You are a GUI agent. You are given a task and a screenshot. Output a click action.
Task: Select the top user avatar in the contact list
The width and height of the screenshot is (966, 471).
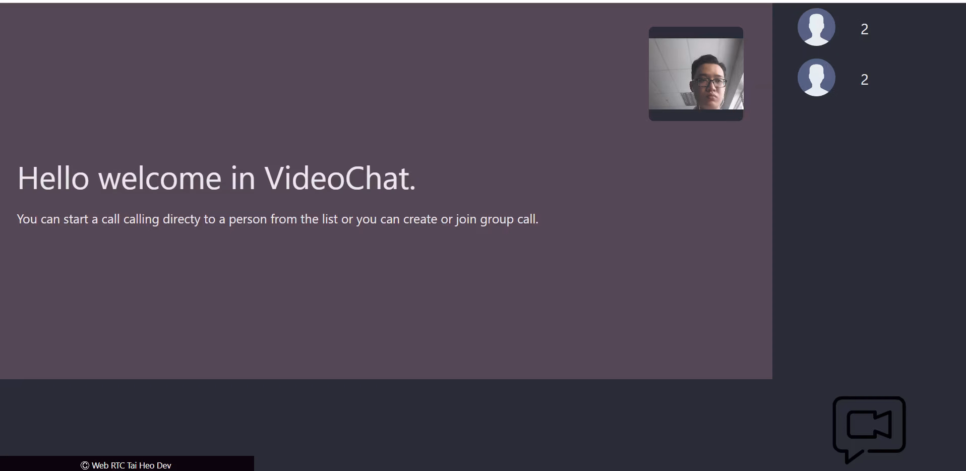click(816, 27)
